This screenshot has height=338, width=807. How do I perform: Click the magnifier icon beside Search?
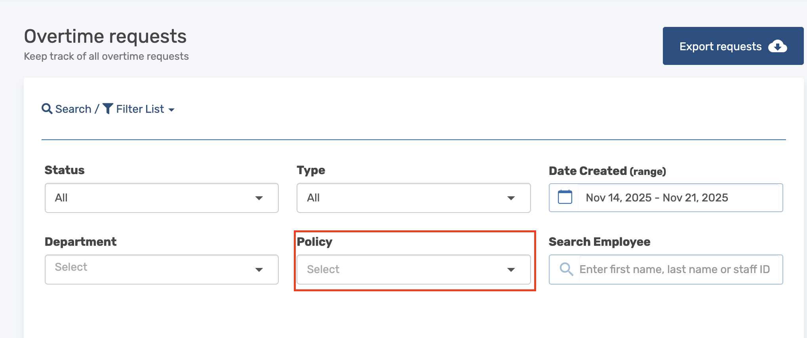[47, 109]
